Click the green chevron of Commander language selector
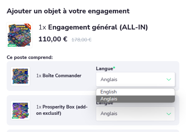This screenshot has height=132, width=186. pyautogui.click(x=169, y=79)
